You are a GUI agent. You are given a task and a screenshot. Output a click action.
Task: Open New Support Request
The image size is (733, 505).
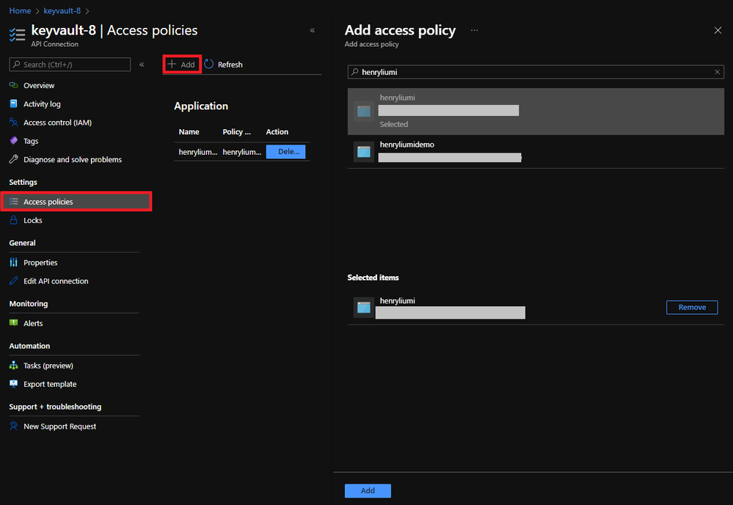pyautogui.click(x=60, y=426)
